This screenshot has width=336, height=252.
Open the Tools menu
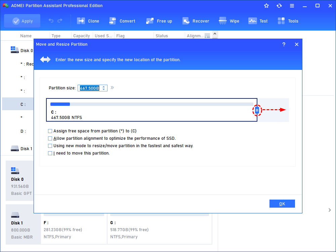click(x=288, y=21)
